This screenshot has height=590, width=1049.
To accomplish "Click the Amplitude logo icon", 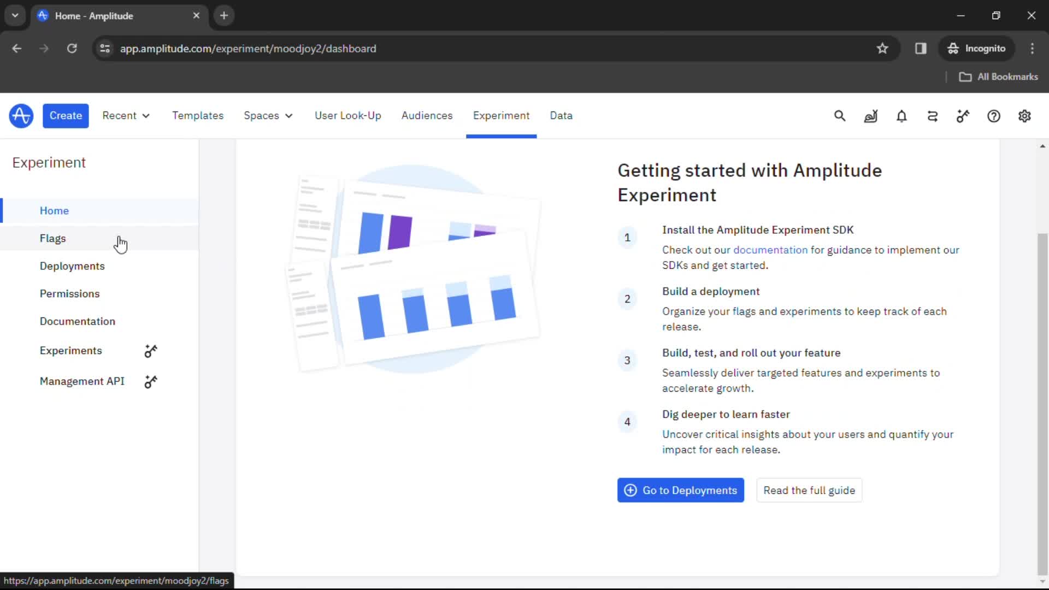I will [21, 116].
